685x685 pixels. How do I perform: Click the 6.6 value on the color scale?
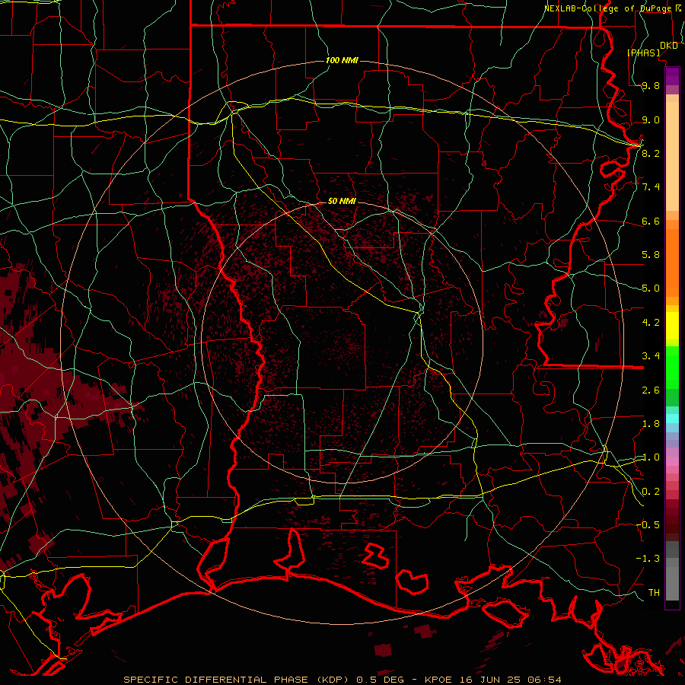(651, 221)
